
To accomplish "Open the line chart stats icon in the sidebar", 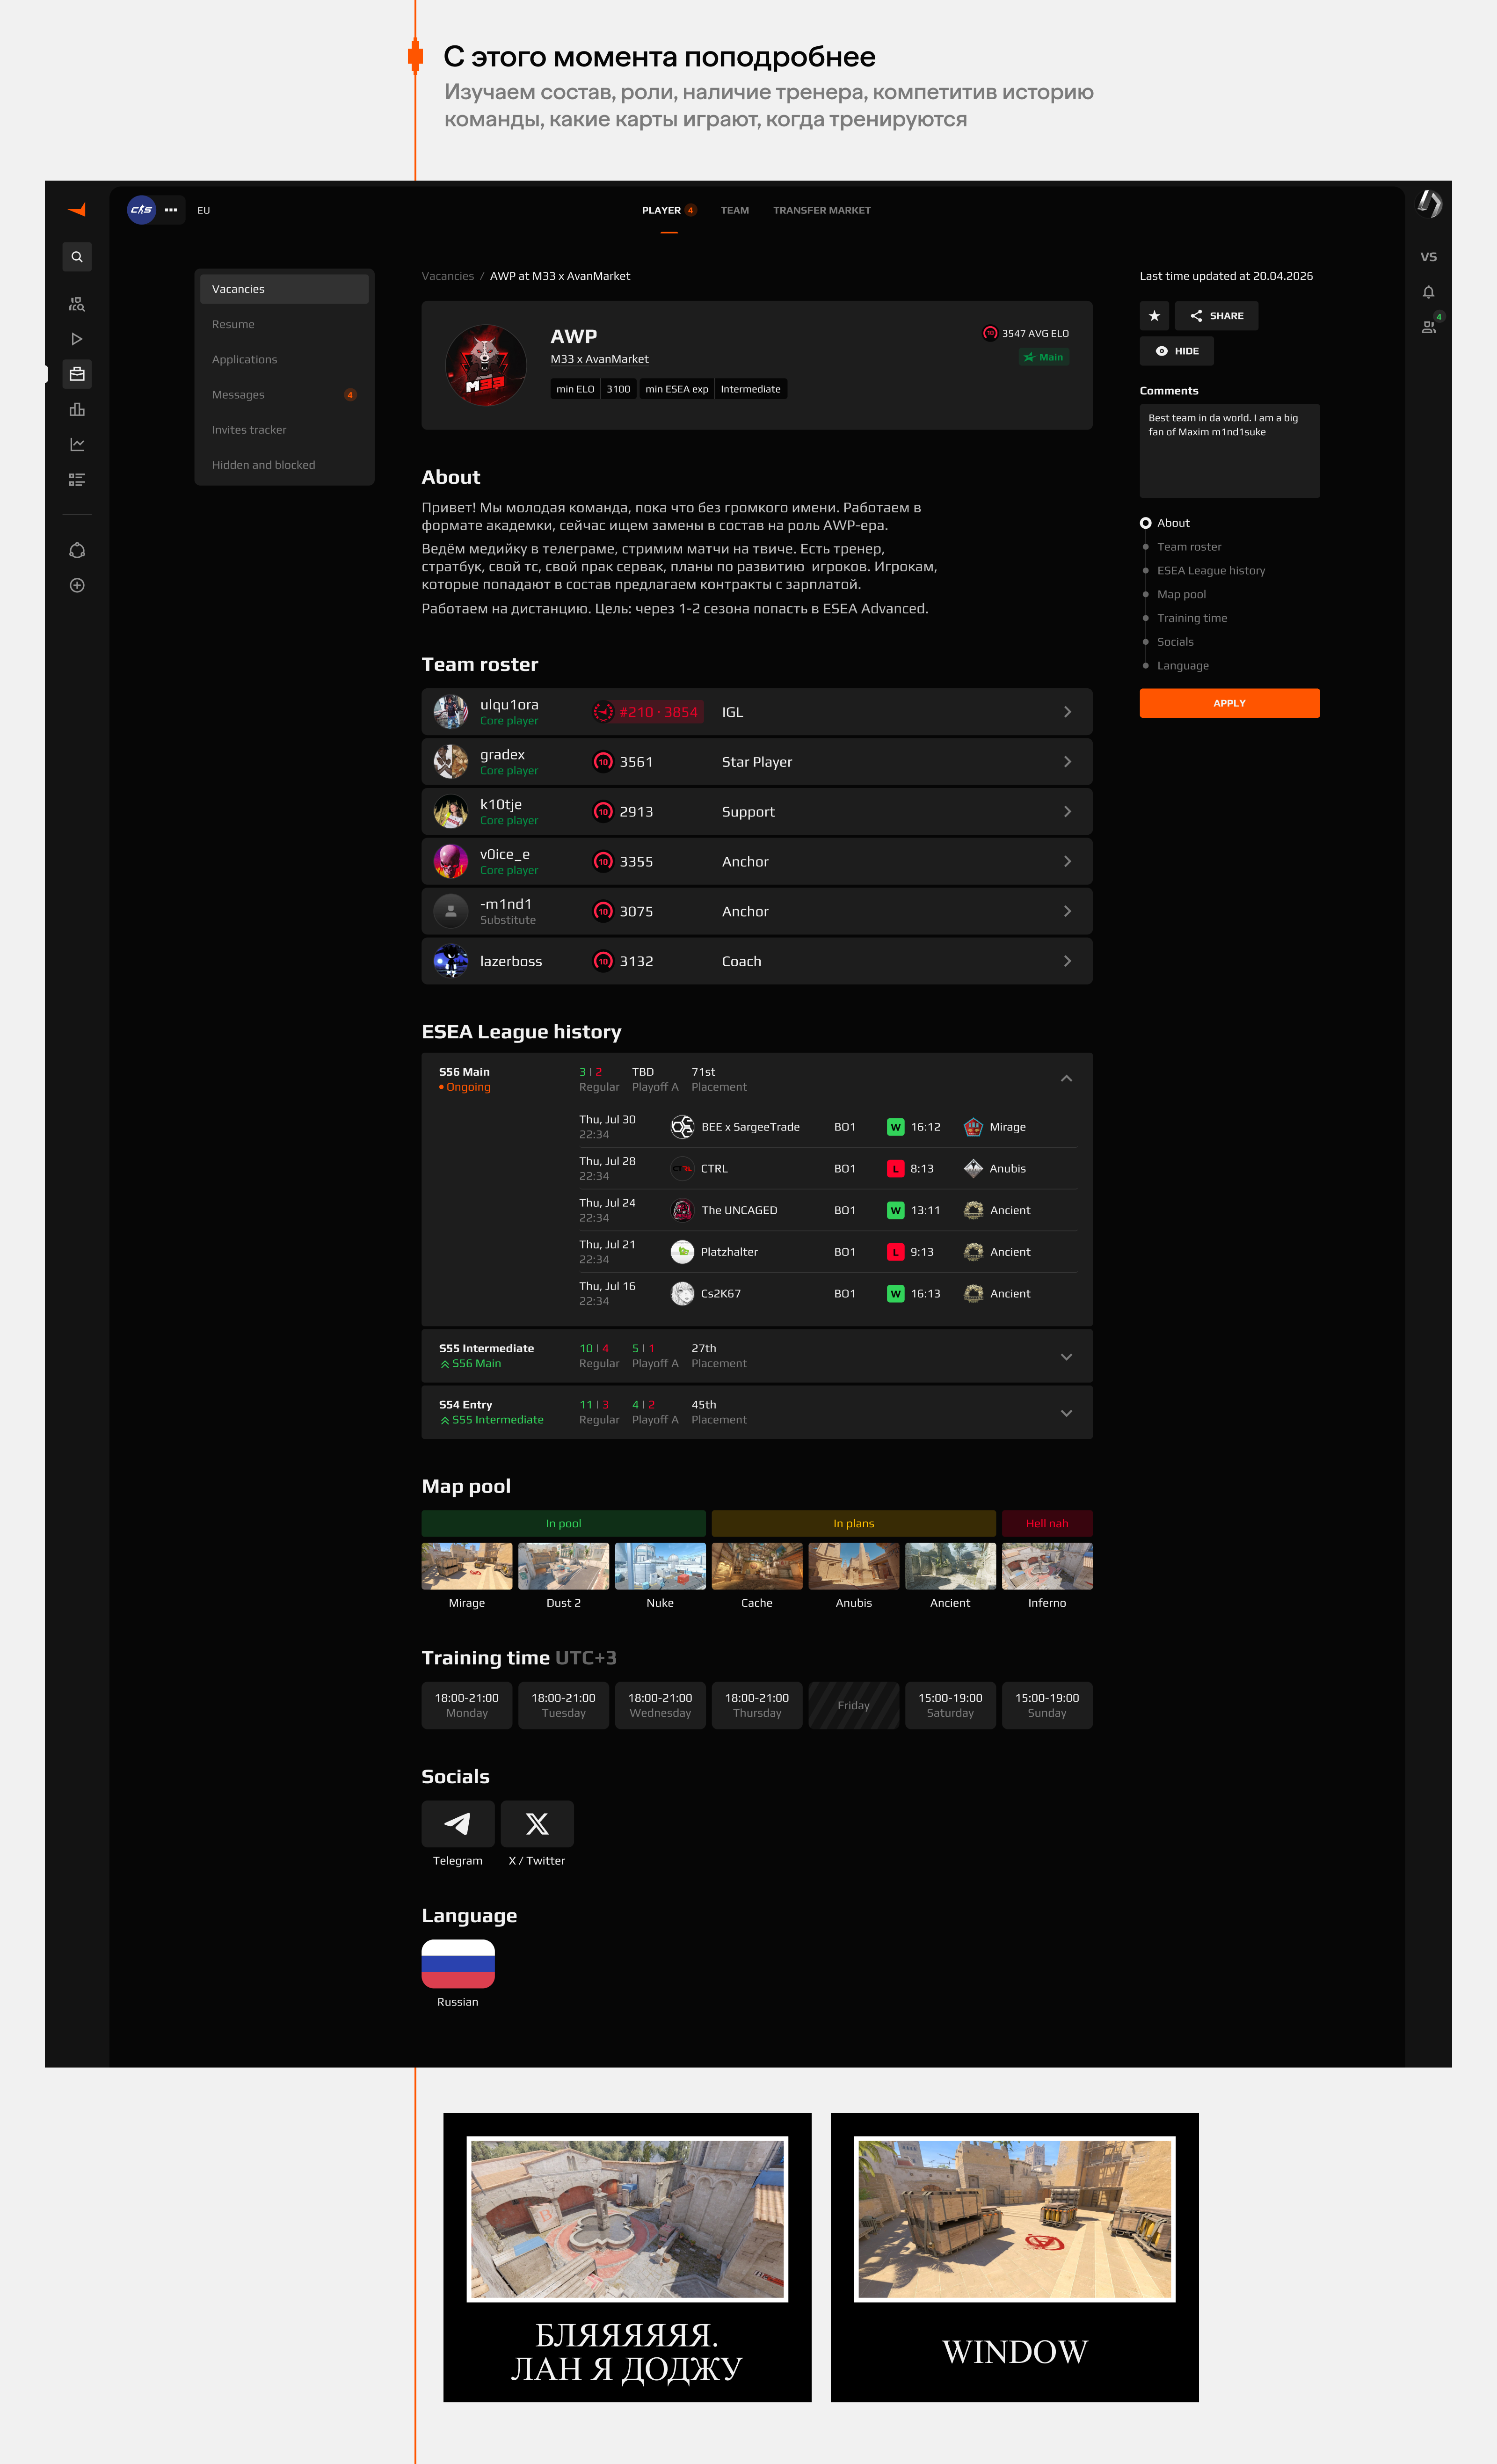I will click(x=77, y=444).
